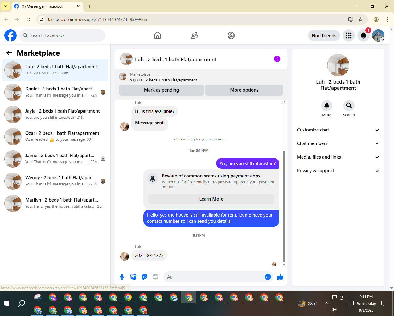Open the $1,000 Marketplace listing link
This screenshot has height=316, width=394.
163,80
